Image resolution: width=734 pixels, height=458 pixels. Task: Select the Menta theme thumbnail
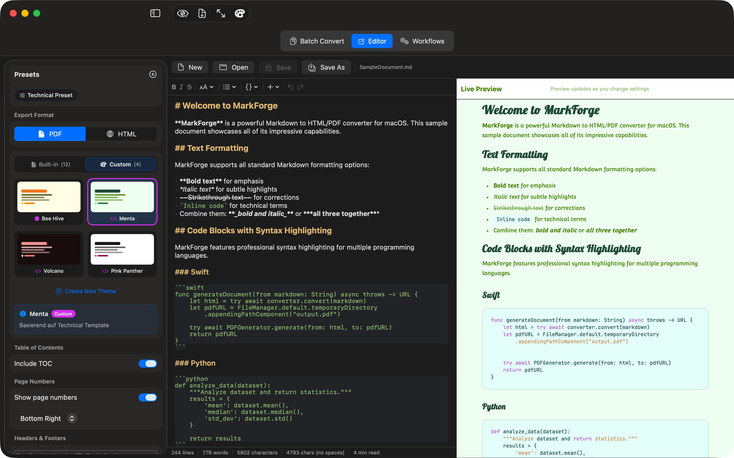[x=122, y=202]
